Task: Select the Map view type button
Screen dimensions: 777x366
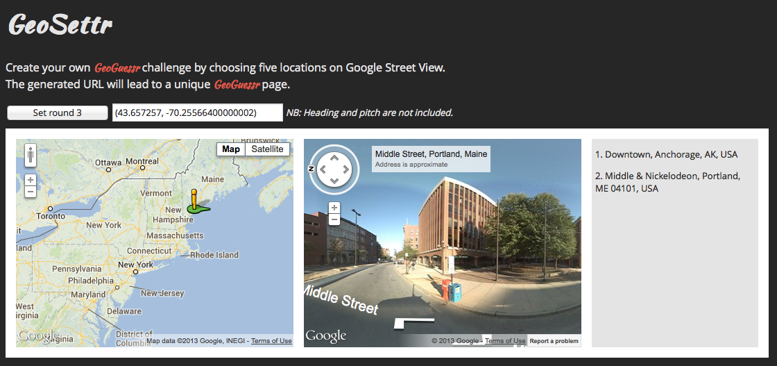Action: tap(231, 149)
